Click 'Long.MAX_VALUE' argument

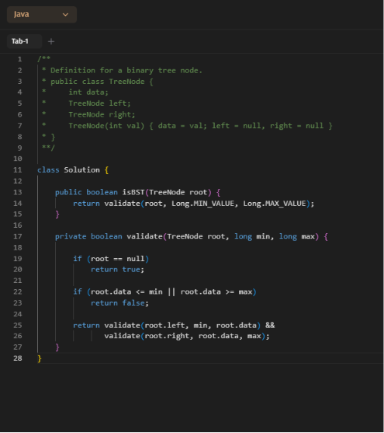(x=275, y=204)
